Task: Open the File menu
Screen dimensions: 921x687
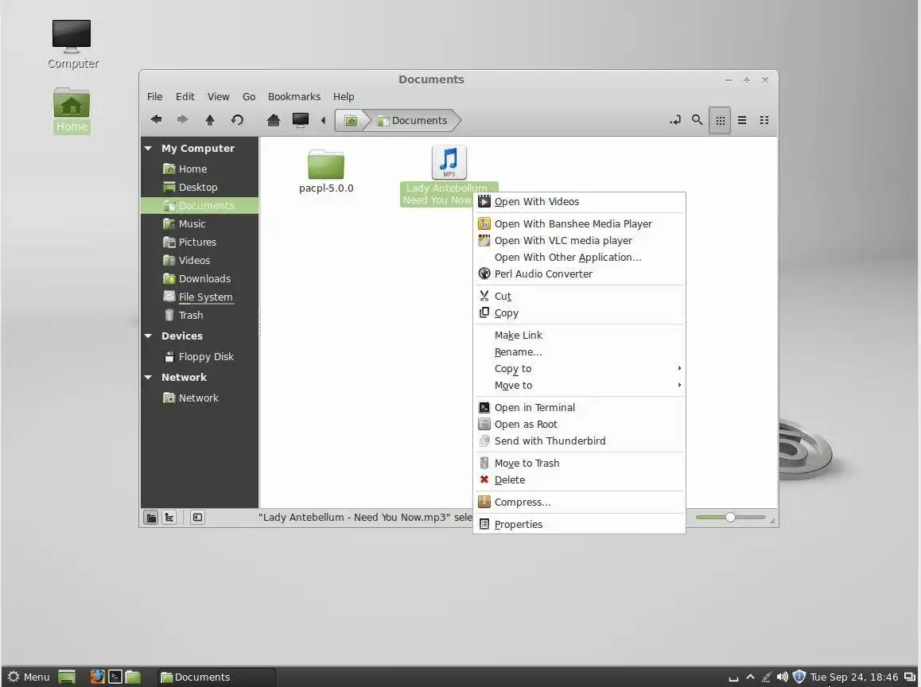Action: coord(154,96)
